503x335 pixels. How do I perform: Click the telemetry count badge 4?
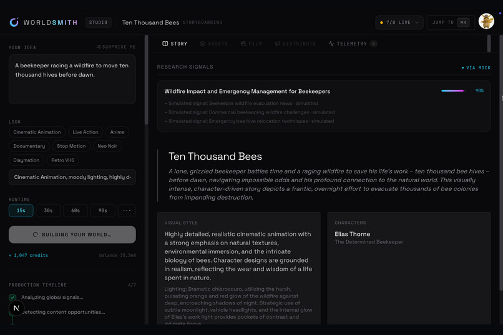373,44
